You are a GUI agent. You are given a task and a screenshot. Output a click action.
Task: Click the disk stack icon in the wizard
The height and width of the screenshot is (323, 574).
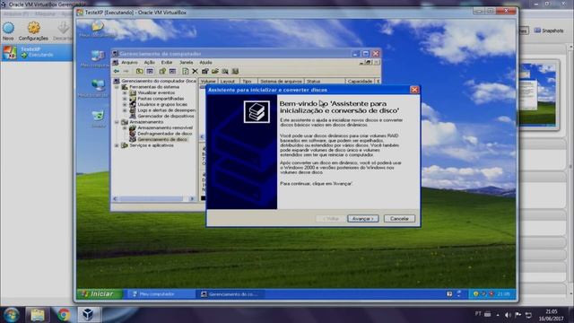[257, 111]
